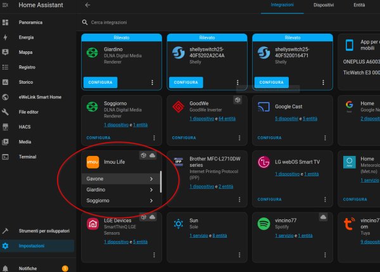Viewport: 380px width, 272px height.
Task: Click CONFIGURA on shellyswitch25-40F520016471 card
Action: pos(272,82)
